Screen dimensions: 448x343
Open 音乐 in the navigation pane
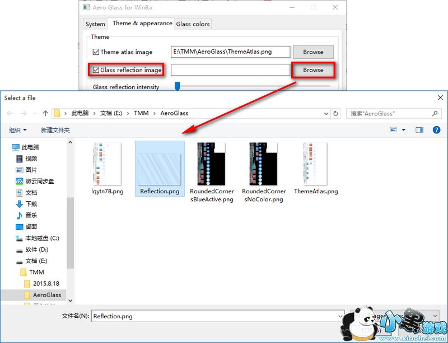[x=26, y=215]
